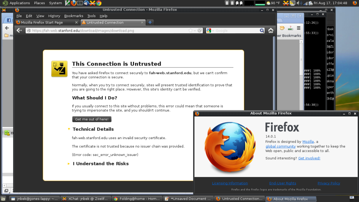Launch Firefox from the top panel launcher
The image size is (359, 202).
pos(73,3)
